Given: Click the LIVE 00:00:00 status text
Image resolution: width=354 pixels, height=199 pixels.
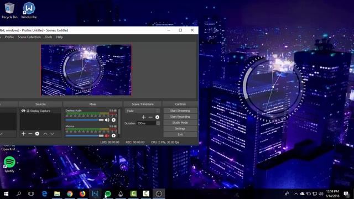Looking at the screenshot, I should [x=110, y=143].
